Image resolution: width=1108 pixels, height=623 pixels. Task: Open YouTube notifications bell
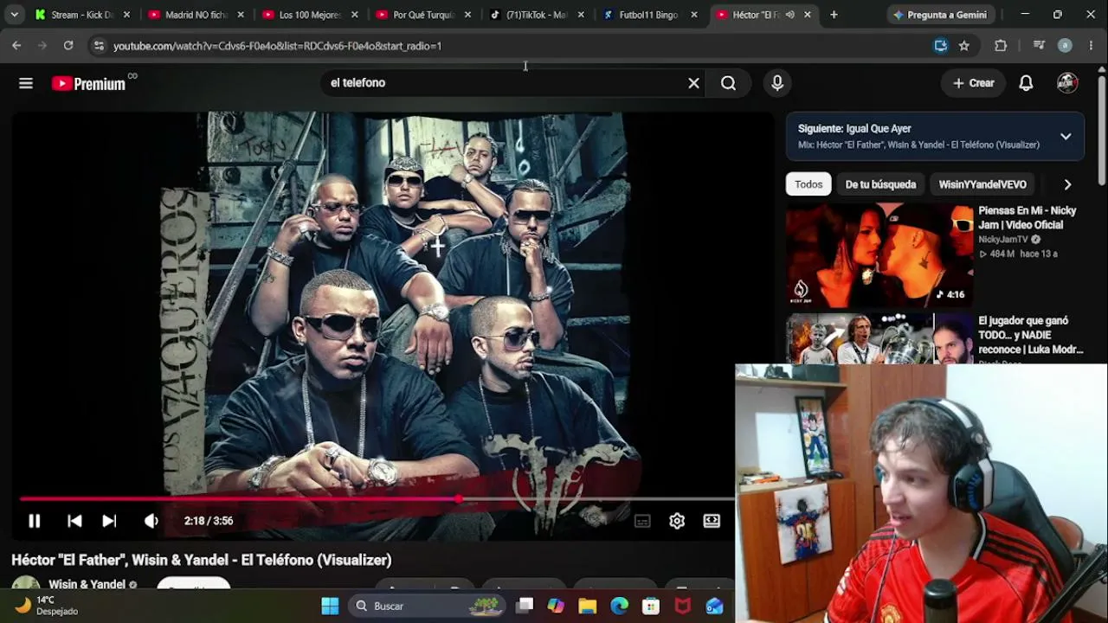[x=1026, y=83]
